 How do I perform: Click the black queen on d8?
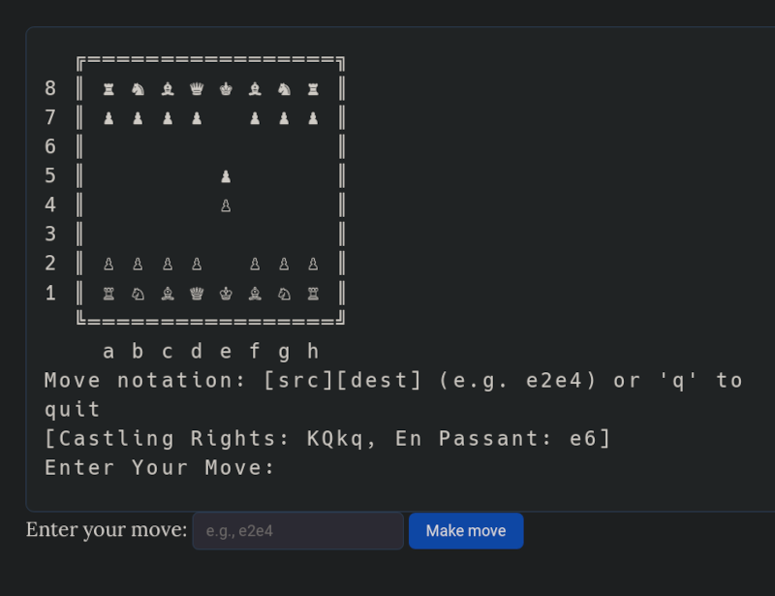point(197,89)
